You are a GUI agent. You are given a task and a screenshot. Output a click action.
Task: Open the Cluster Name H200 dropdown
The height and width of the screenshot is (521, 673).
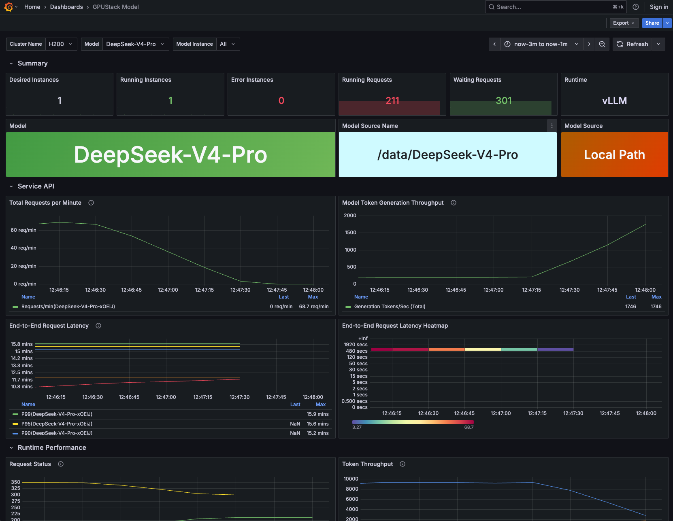coord(60,44)
